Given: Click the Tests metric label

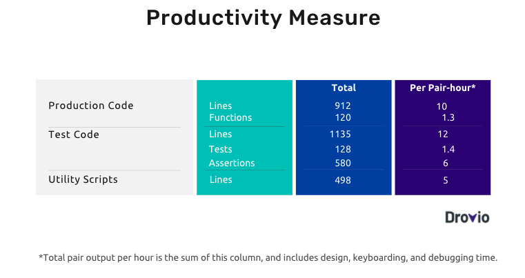Looking at the screenshot, I should click(x=220, y=149).
